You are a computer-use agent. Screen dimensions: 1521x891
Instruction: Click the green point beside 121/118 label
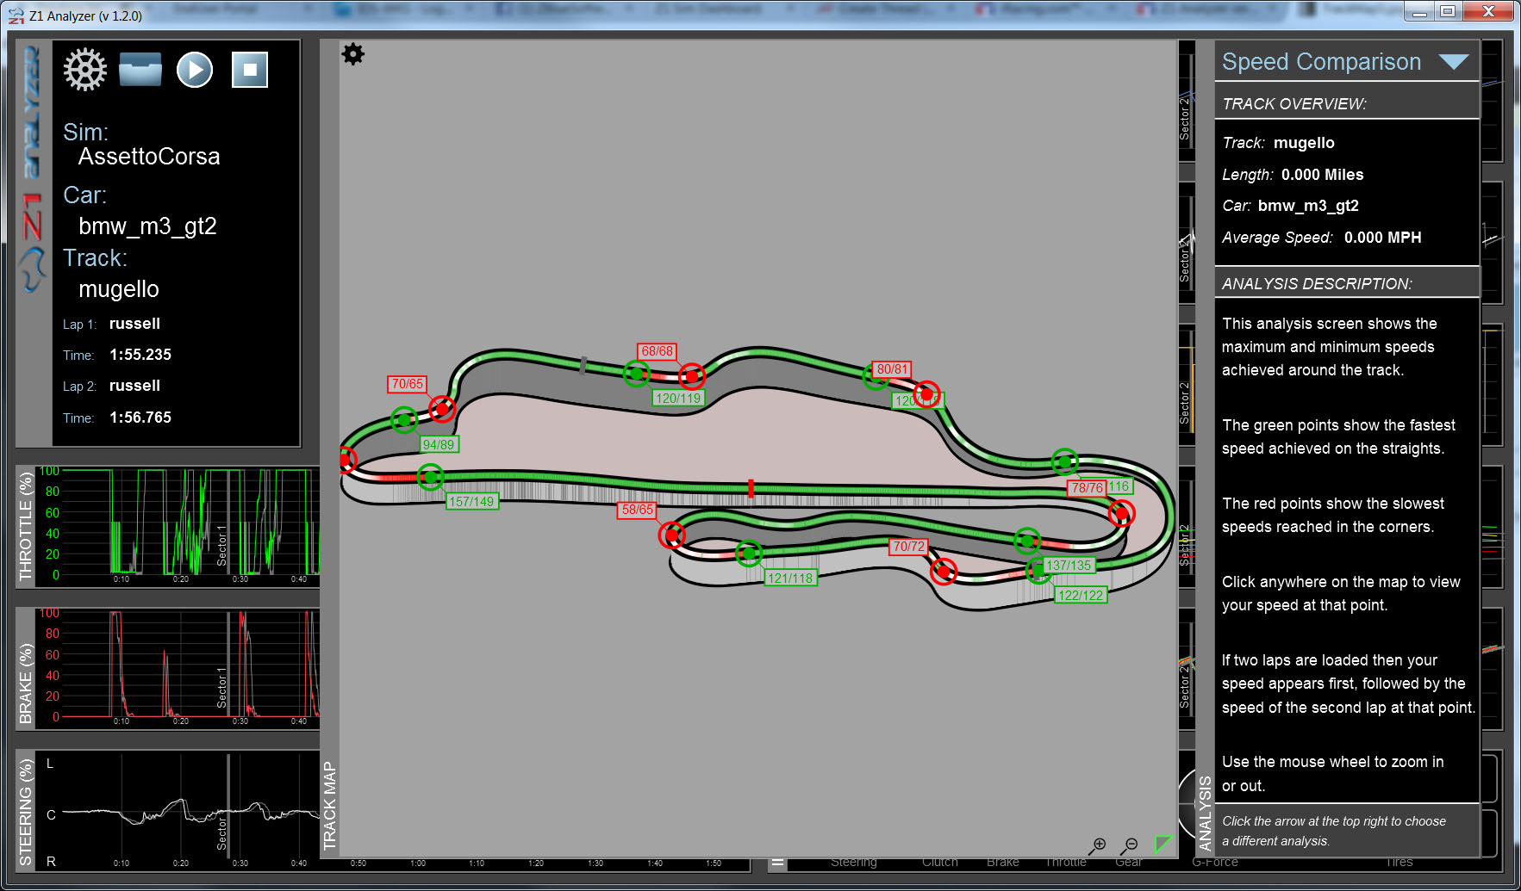749,554
